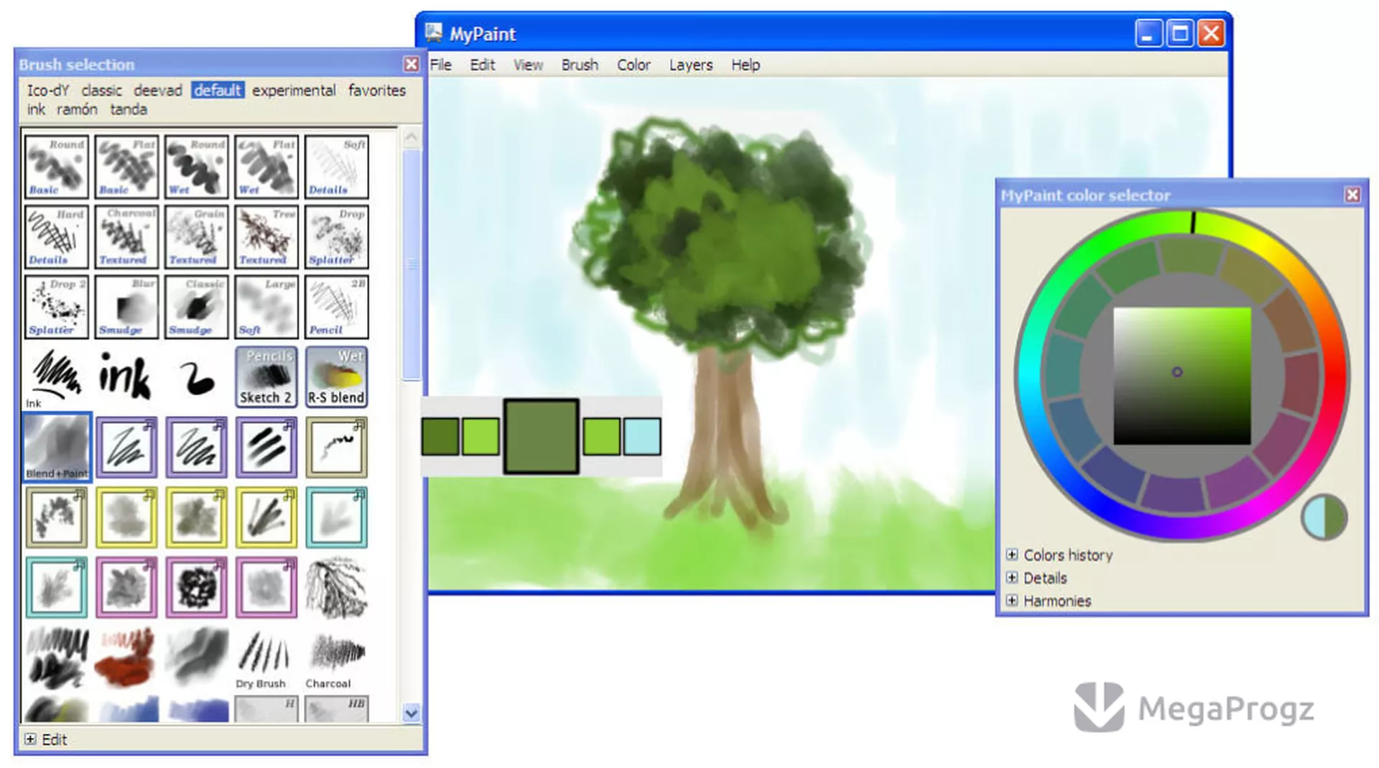Open the View menu

click(x=528, y=65)
